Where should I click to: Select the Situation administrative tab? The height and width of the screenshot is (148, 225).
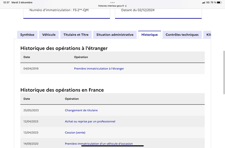coord(115,35)
